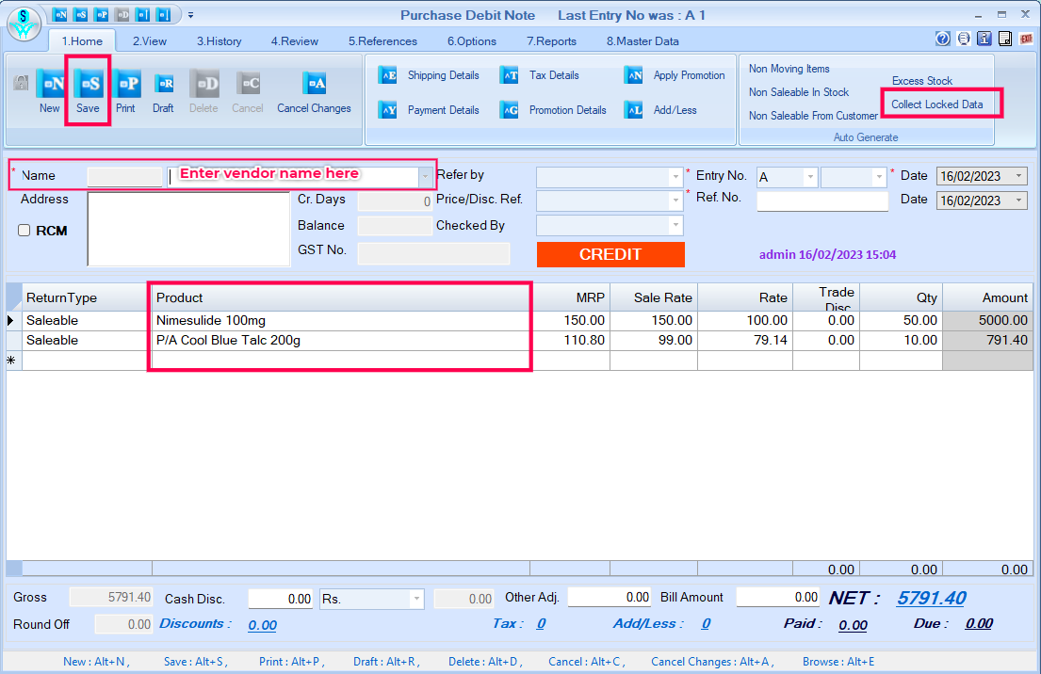
Task: Open the Date picker beside Entry No.
Action: click(x=1019, y=176)
